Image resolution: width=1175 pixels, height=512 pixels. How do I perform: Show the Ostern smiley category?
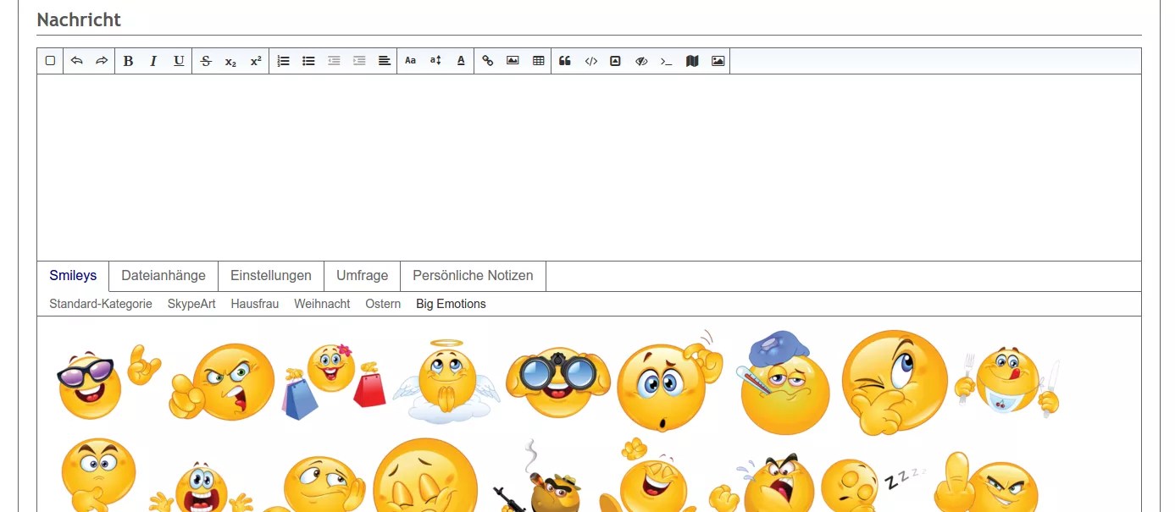383,304
